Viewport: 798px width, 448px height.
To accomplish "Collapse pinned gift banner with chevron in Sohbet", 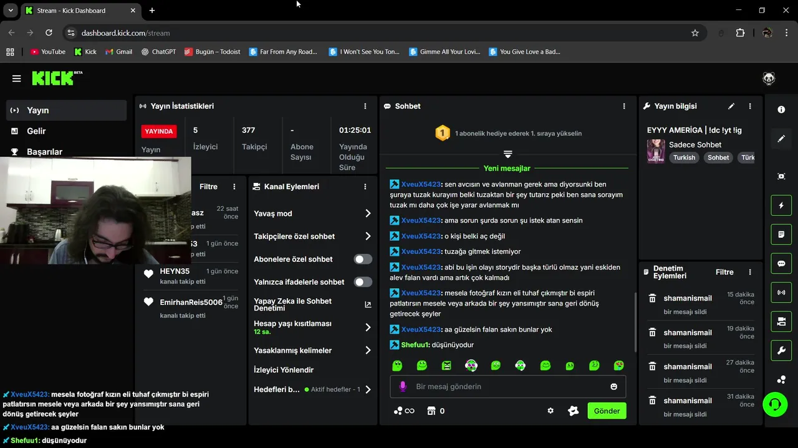I will (x=507, y=154).
